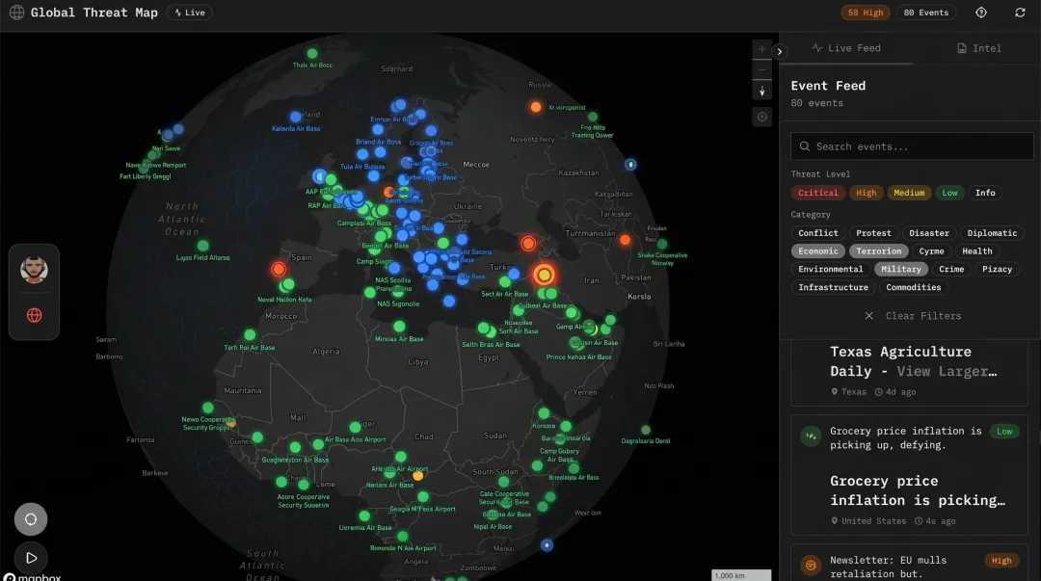This screenshot has height=581, width=1041.
Task: Click the Low tag on grocery event
Action: (1004, 432)
